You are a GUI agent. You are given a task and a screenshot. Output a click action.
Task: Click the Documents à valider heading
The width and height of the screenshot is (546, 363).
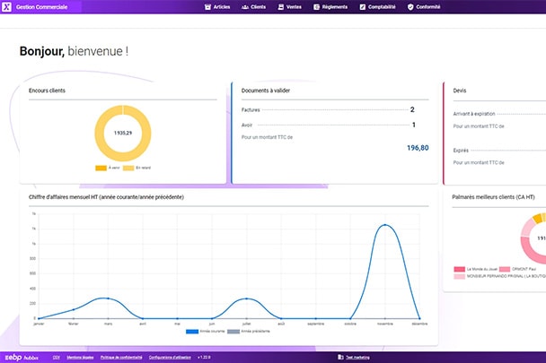266,91
